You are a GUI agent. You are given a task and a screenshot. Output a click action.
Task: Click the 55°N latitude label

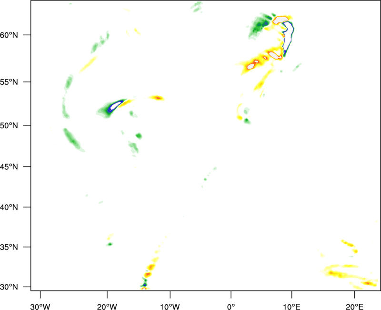point(9,82)
